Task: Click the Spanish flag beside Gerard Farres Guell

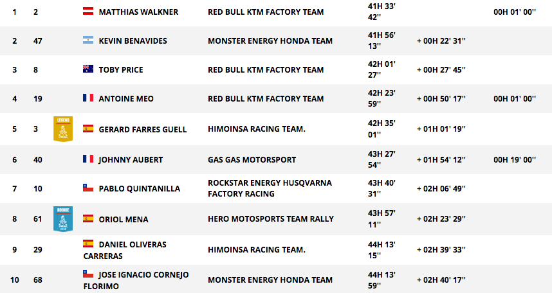Action: tap(88, 129)
